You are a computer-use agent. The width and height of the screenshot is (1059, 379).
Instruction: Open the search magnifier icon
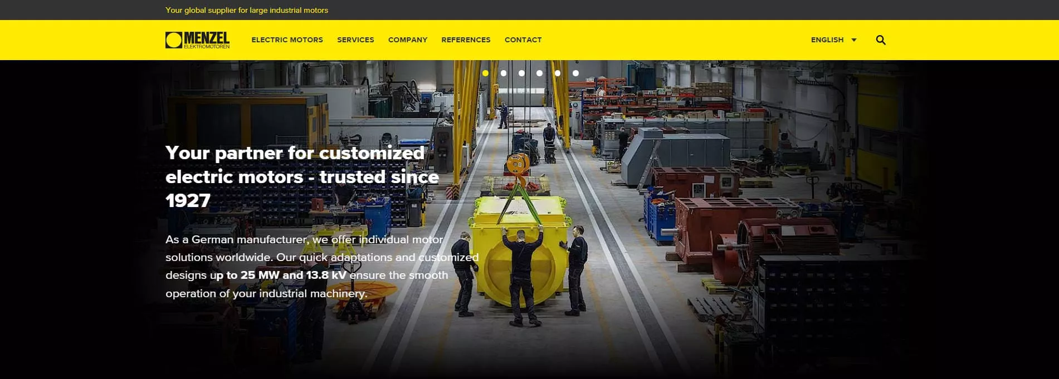tap(881, 40)
